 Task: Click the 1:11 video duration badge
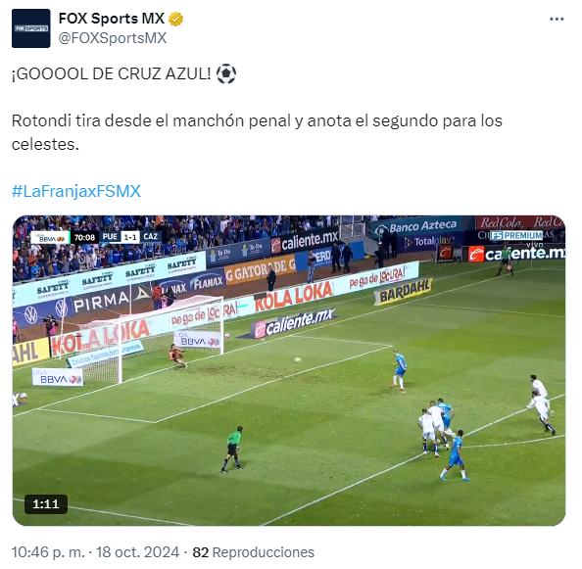click(46, 504)
